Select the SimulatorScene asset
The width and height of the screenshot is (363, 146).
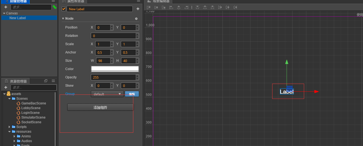33,117
